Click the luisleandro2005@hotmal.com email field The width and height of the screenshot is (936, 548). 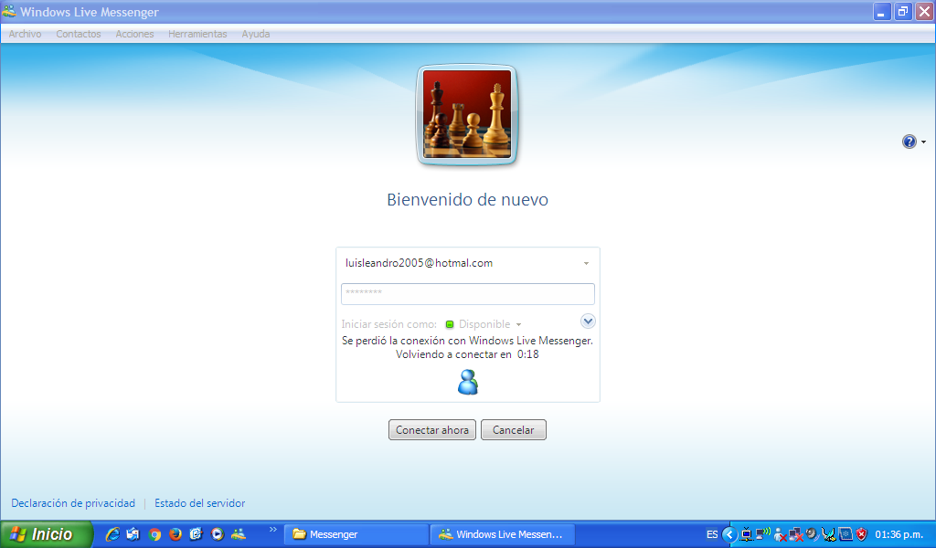click(467, 263)
